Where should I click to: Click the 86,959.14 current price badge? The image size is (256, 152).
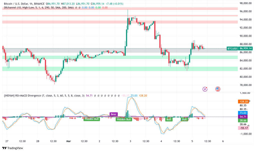click(245, 48)
